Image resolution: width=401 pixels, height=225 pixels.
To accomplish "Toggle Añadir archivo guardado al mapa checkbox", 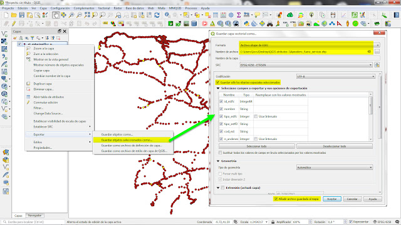I will pyautogui.click(x=276, y=199).
